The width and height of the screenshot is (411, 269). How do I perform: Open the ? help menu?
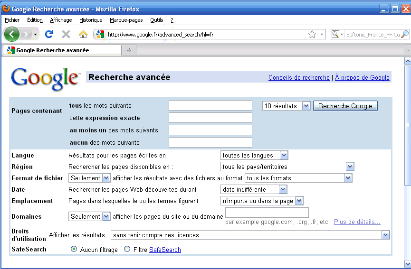point(172,20)
